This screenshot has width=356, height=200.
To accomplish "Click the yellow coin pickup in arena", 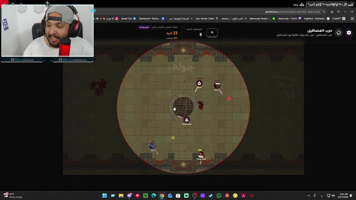I will tap(173, 137).
